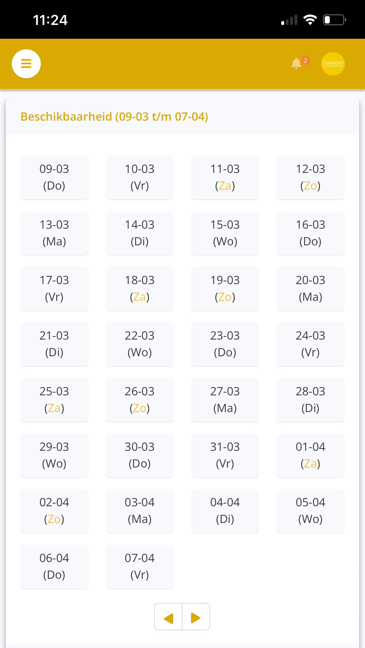The width and height of the screenshot is (365, 648).
Task: Select the last day 07-04 (Vr)
Action: tap(140, 566)
